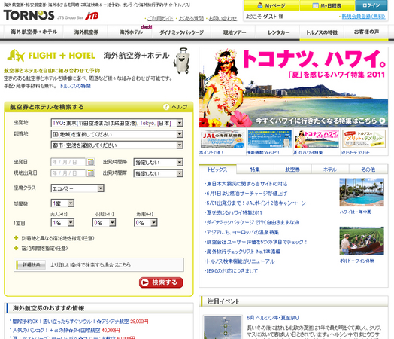Select お客様の声 navigation tab
Image resolution: width=394 pixels, height=339 pixels.
tap(366, 32)
